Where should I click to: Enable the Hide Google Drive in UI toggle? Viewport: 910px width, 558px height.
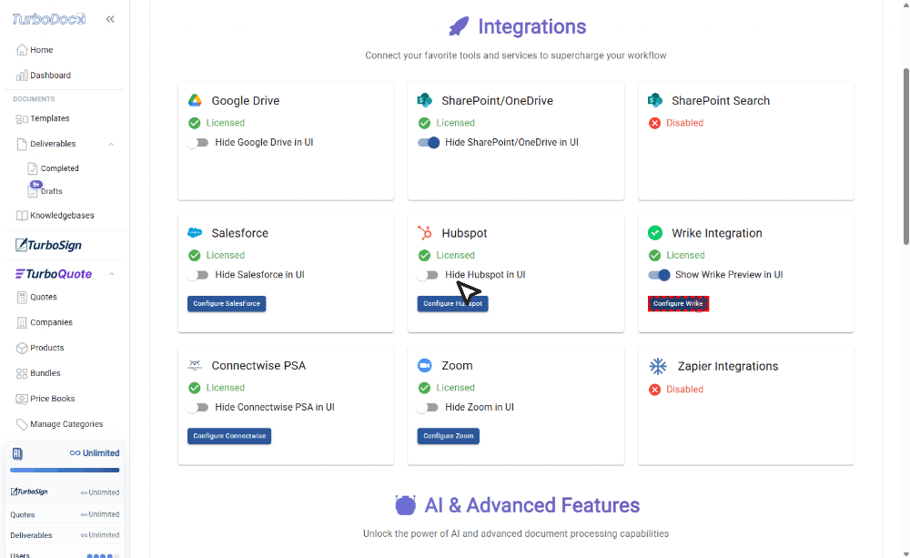coord(198,142)
